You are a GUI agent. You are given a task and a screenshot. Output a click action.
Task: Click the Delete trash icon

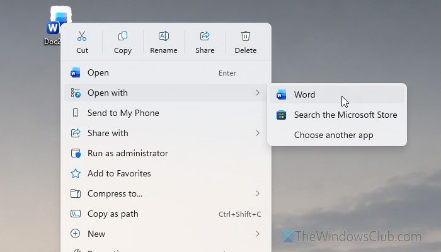[246, 36]
